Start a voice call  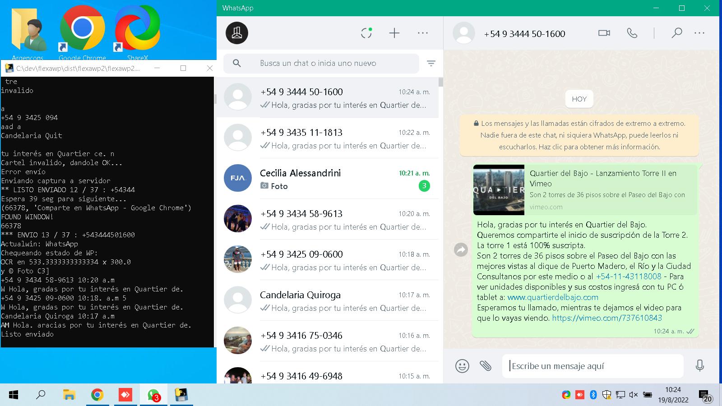coord(632,33)
